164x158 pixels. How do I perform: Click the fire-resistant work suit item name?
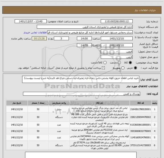click(100, 109)
